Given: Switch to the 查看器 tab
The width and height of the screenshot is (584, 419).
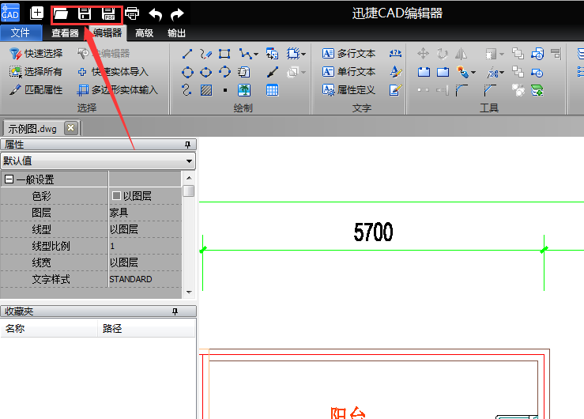Looking at the screenshot, I should (x=65, y=33).
